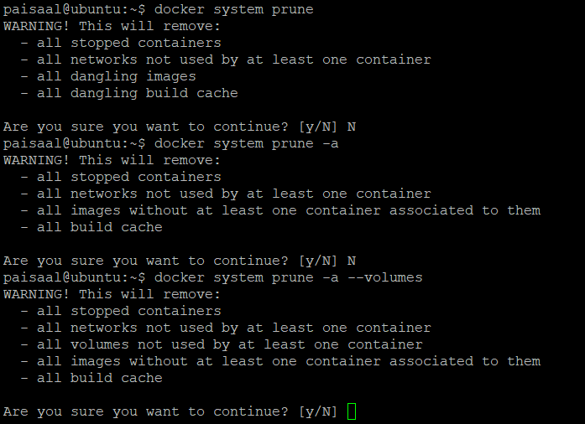
Task: Click the final '[y/N]' confirmation prompt text
Action: [x=318, y=411]
